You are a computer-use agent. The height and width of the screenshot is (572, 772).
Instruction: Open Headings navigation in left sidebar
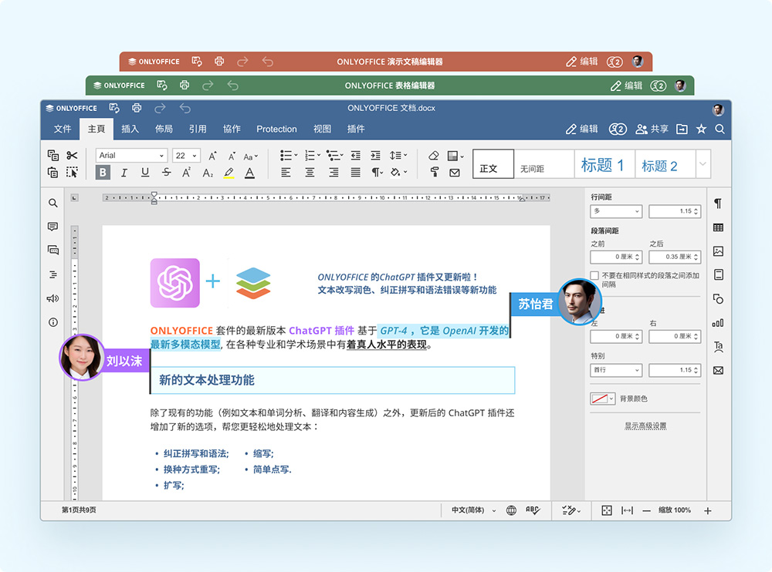coord(52,274)
